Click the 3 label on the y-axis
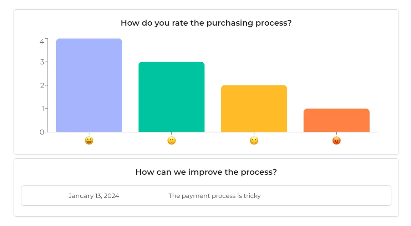Viewport: 411px width, 226px height. coord(42,62)
